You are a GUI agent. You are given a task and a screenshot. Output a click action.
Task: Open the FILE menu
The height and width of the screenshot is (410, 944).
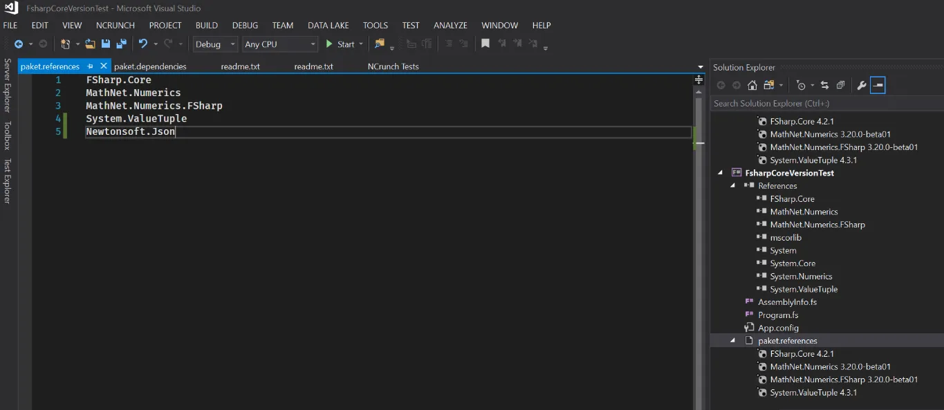point(10,26)
